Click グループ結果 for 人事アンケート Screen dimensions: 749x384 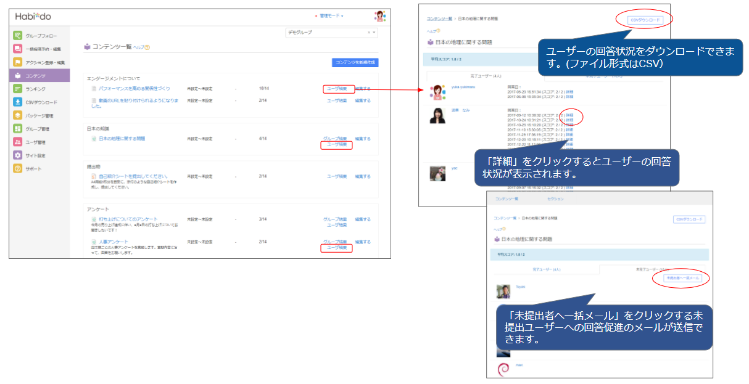click(x=335, y=242)
